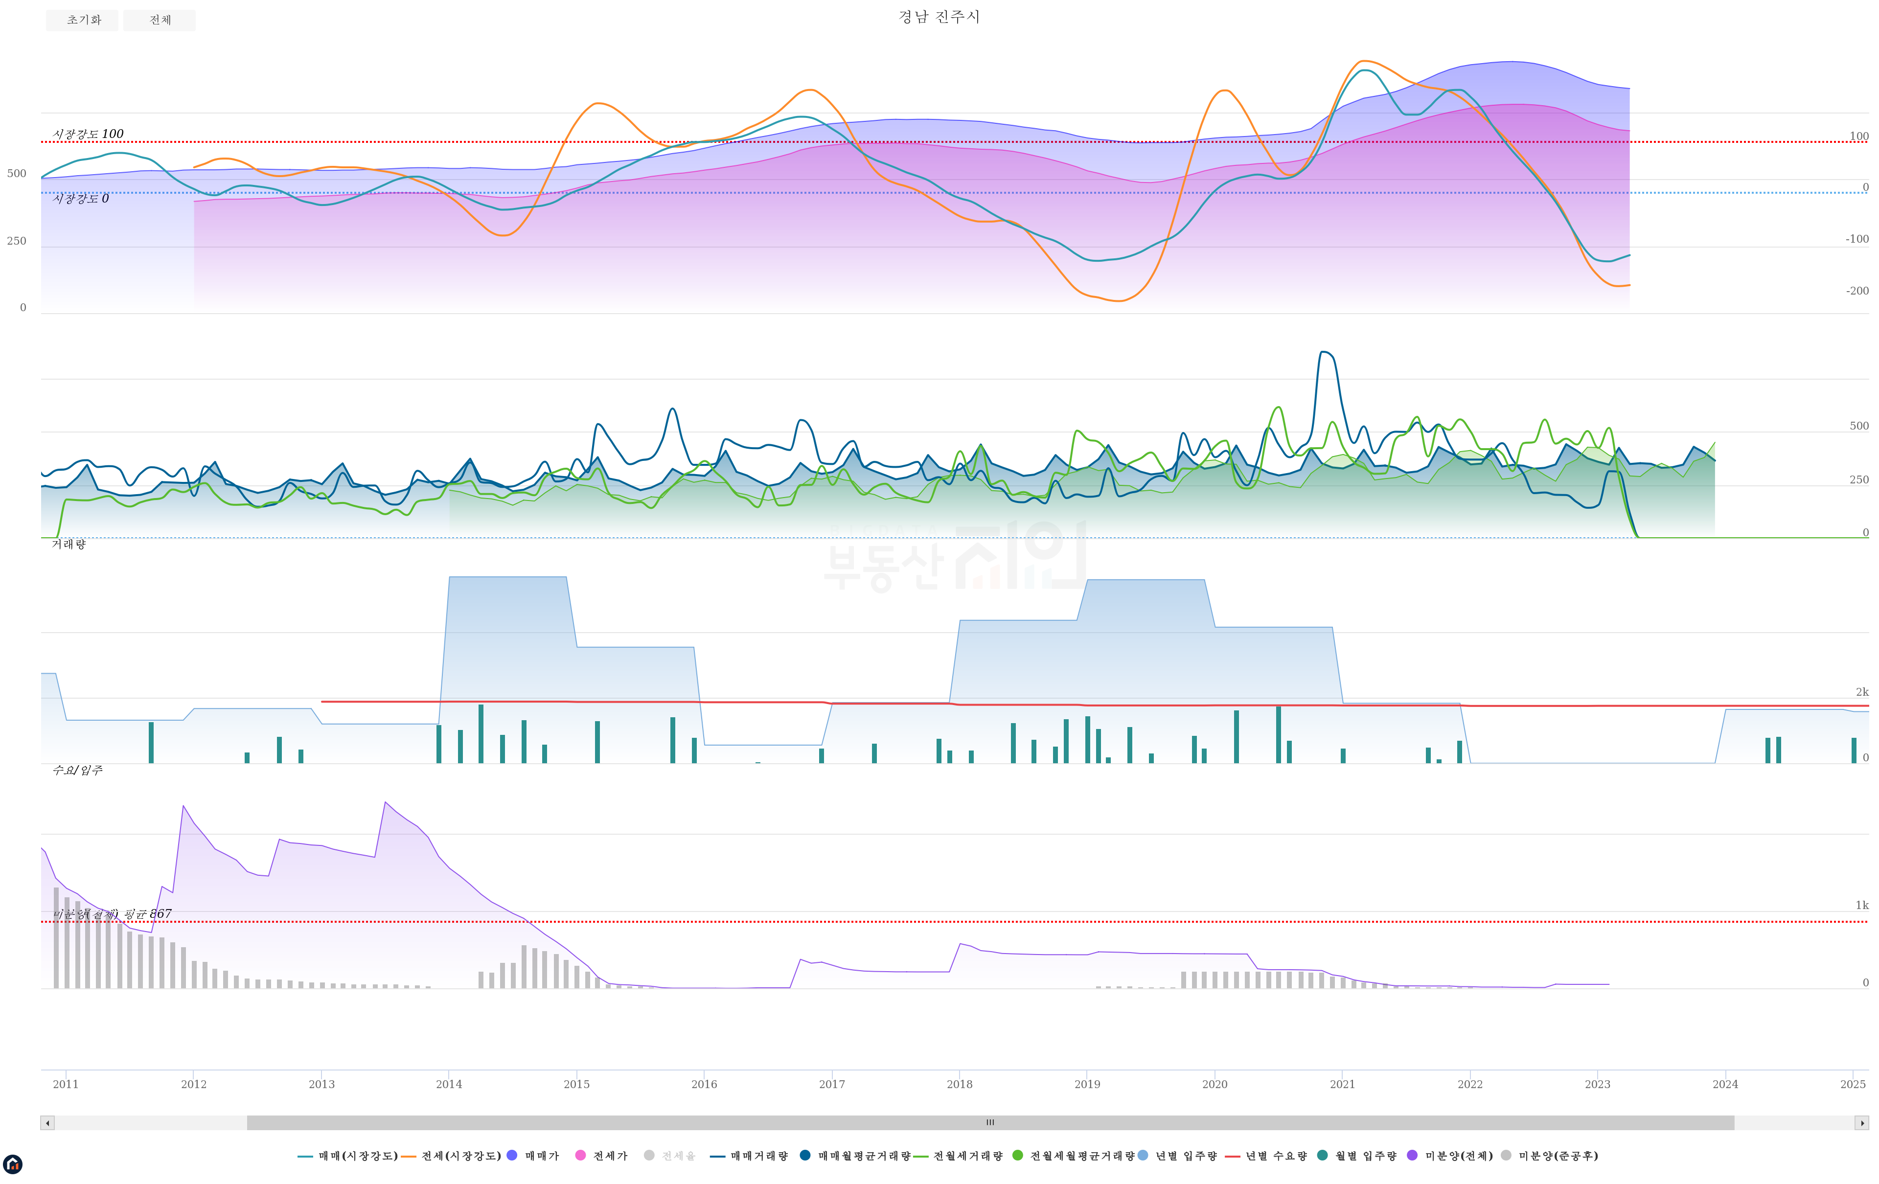Image resolution: width=1879 pixels, height=1184 pixels.
Task: Click the 전체 range button
Action: (159, 20)
